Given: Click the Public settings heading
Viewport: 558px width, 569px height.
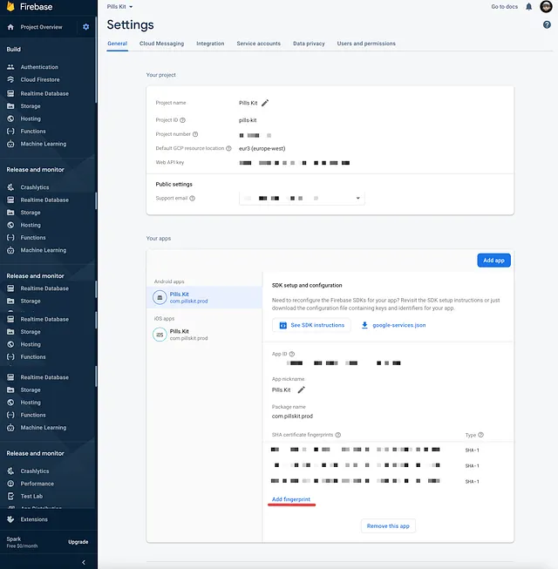Looking at the screenshot, I should click(x=174, y=185).
